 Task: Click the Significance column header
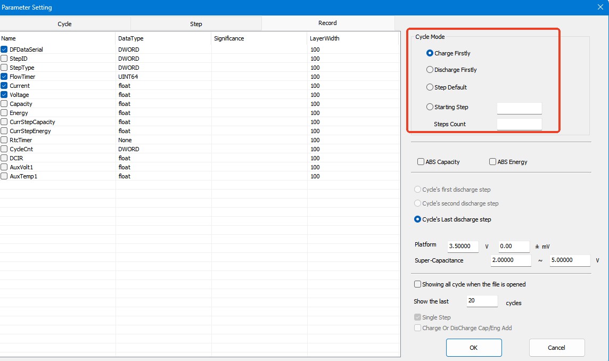click(259, 38)
